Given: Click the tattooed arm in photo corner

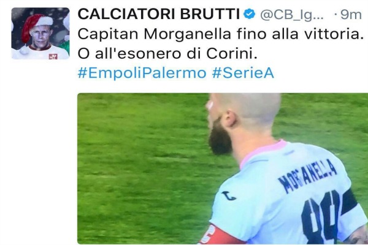Looking at the screenshot, I should (x=357, y=239).
